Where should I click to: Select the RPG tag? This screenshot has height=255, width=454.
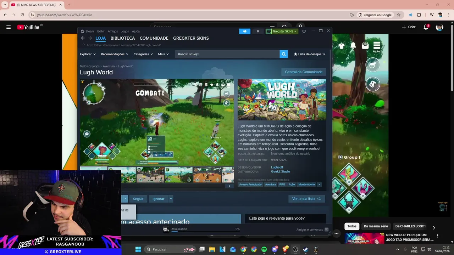pos(282,185)
